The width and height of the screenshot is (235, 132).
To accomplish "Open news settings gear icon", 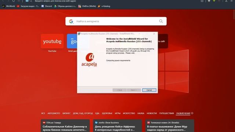I will [x=192, y=113].
